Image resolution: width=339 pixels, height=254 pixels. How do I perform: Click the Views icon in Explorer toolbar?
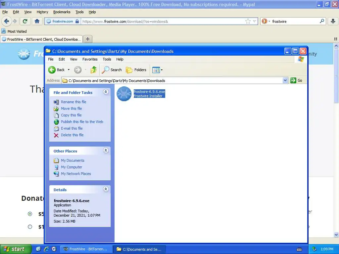[156, 70]
